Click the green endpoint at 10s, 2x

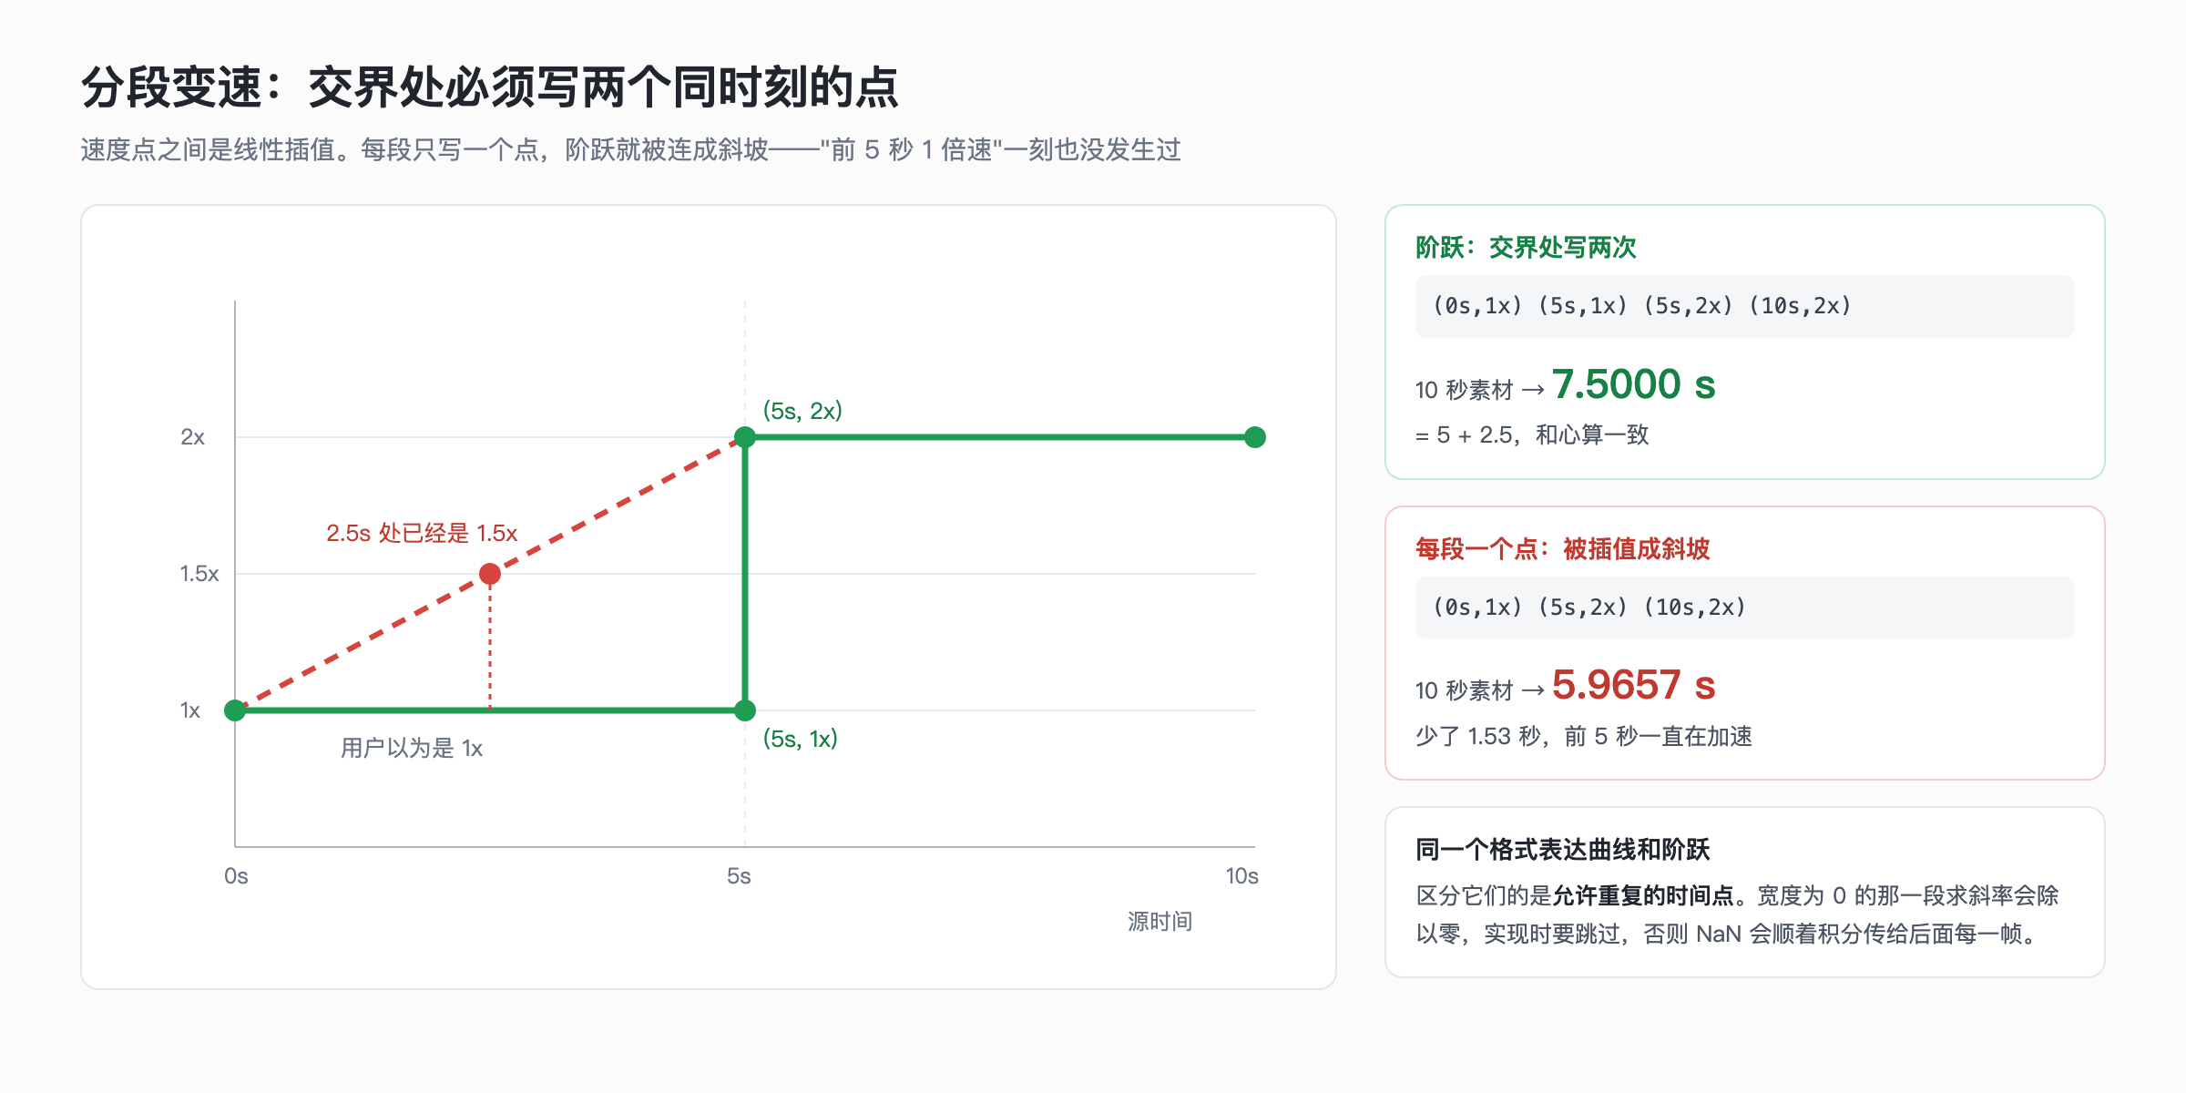pyautogui.click(x=1255, y=437)
